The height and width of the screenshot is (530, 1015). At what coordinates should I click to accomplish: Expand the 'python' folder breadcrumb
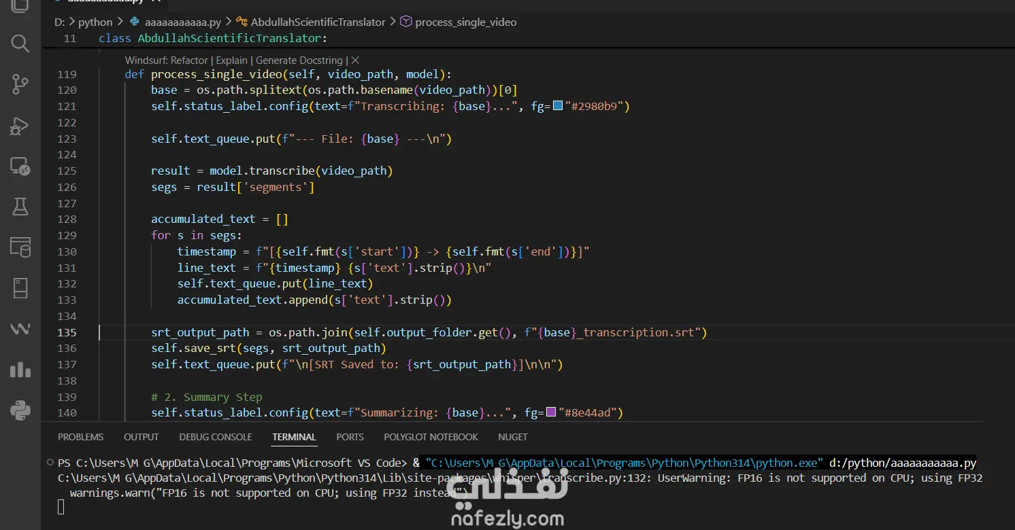pos(95,22)
